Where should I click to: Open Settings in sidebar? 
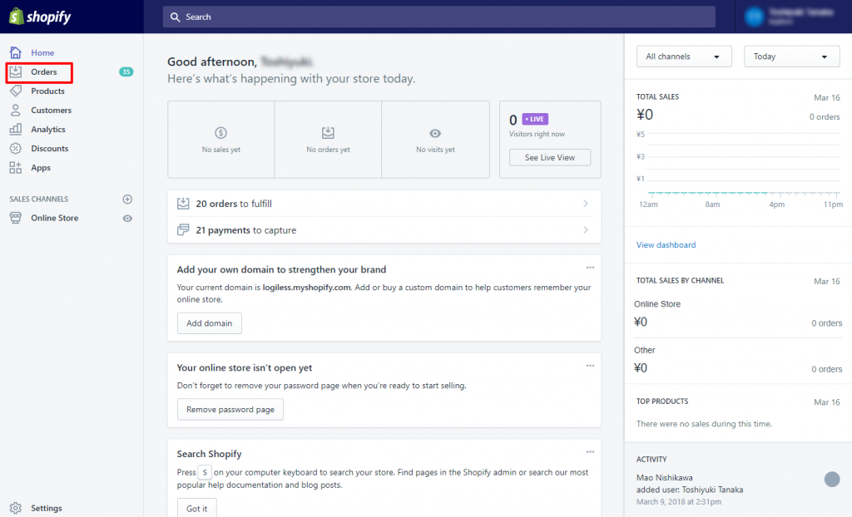[x=47, y=509]
